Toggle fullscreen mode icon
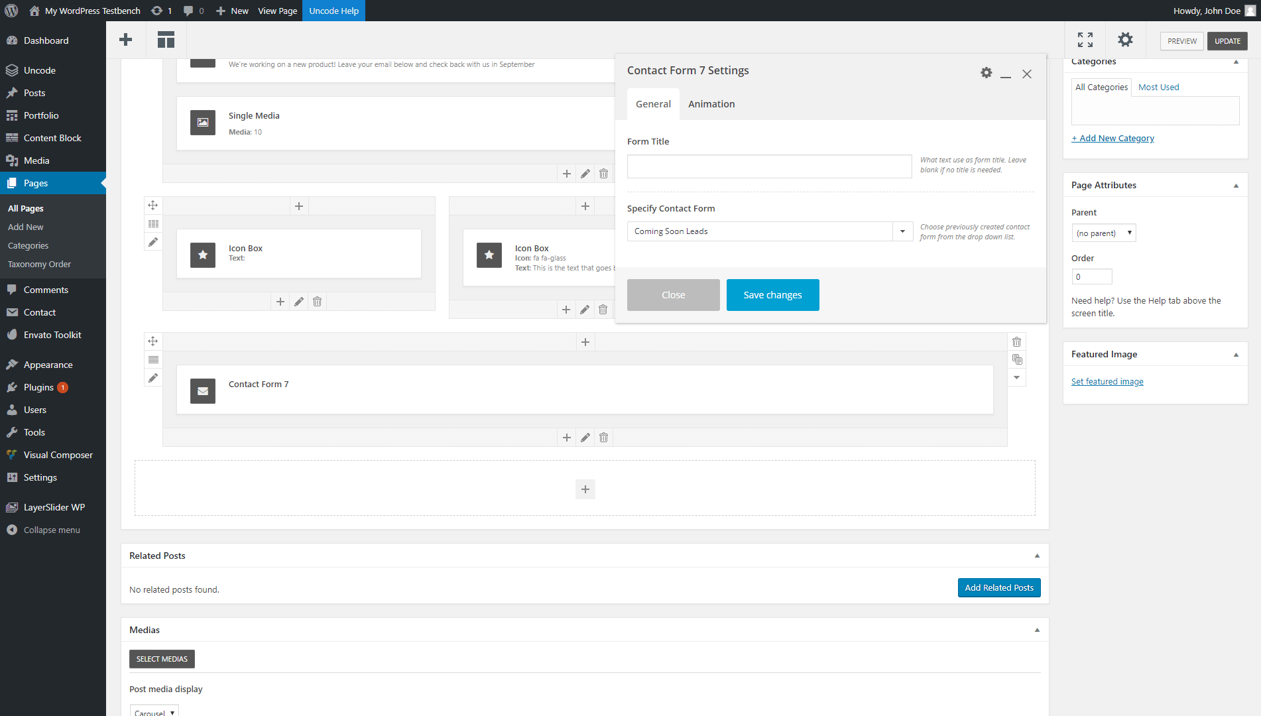Screen dimensions: 1261x716 click(x=1085, y=40)
